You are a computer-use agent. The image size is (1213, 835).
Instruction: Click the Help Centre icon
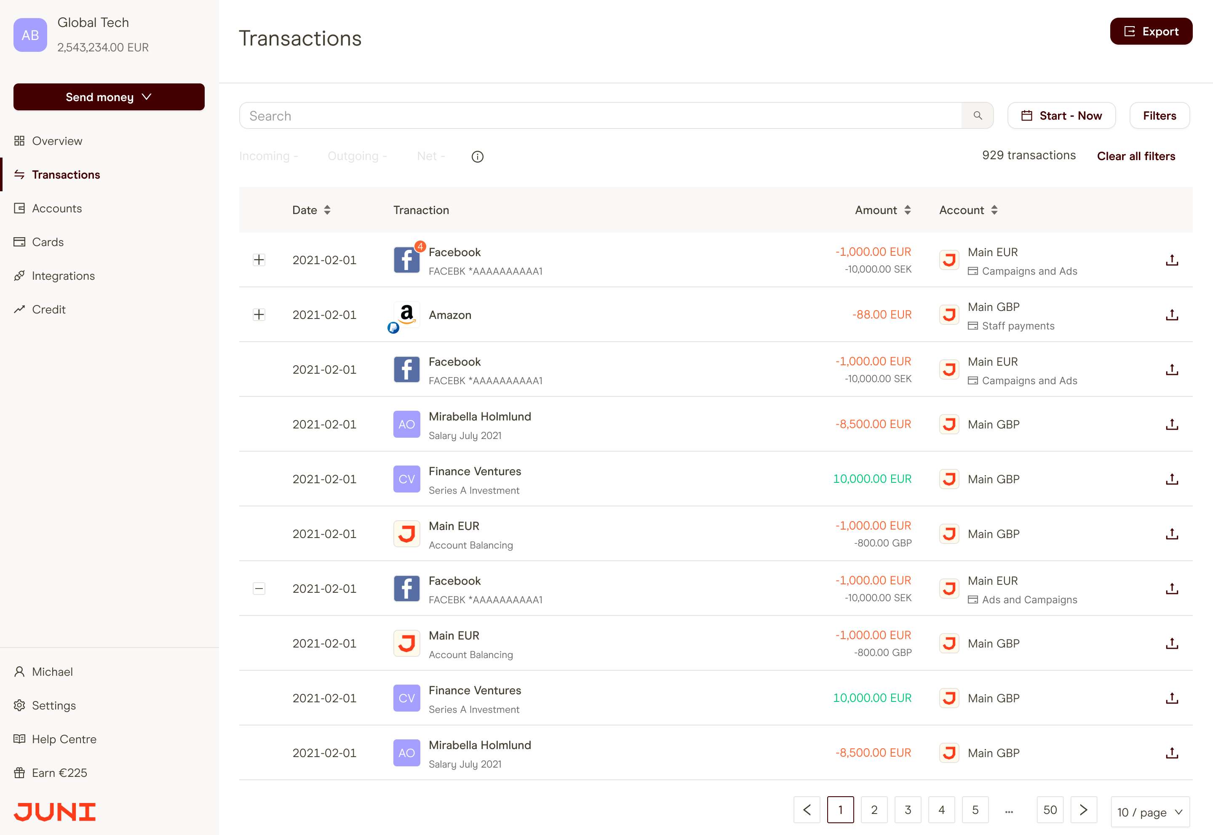pos(19,739)
